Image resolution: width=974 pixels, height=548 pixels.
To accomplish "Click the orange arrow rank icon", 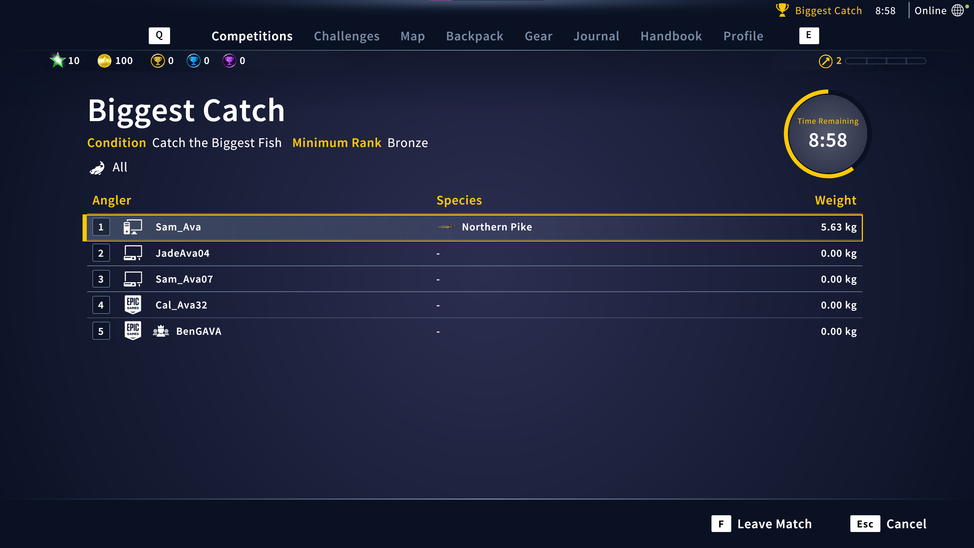I will [825, 61].
